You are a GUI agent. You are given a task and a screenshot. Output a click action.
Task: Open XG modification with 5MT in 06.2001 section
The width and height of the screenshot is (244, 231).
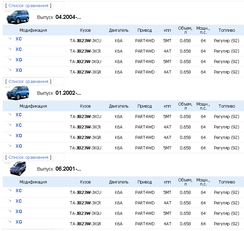point(19,211)
